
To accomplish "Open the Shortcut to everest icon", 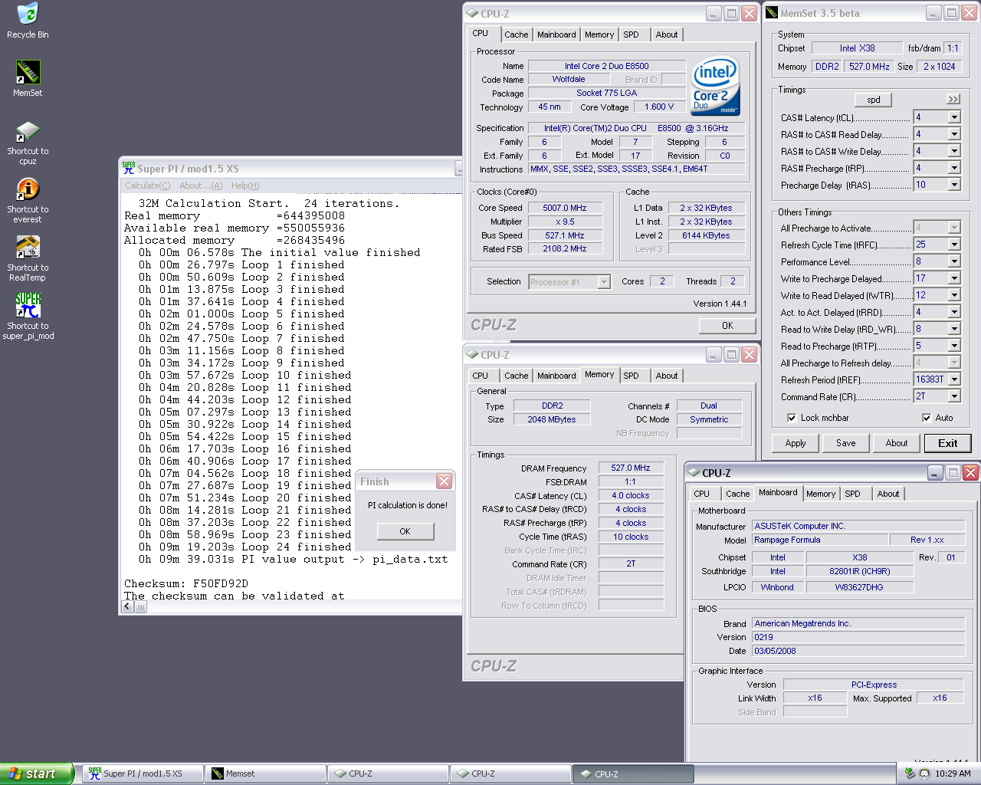I will click(x=28, y=189).
